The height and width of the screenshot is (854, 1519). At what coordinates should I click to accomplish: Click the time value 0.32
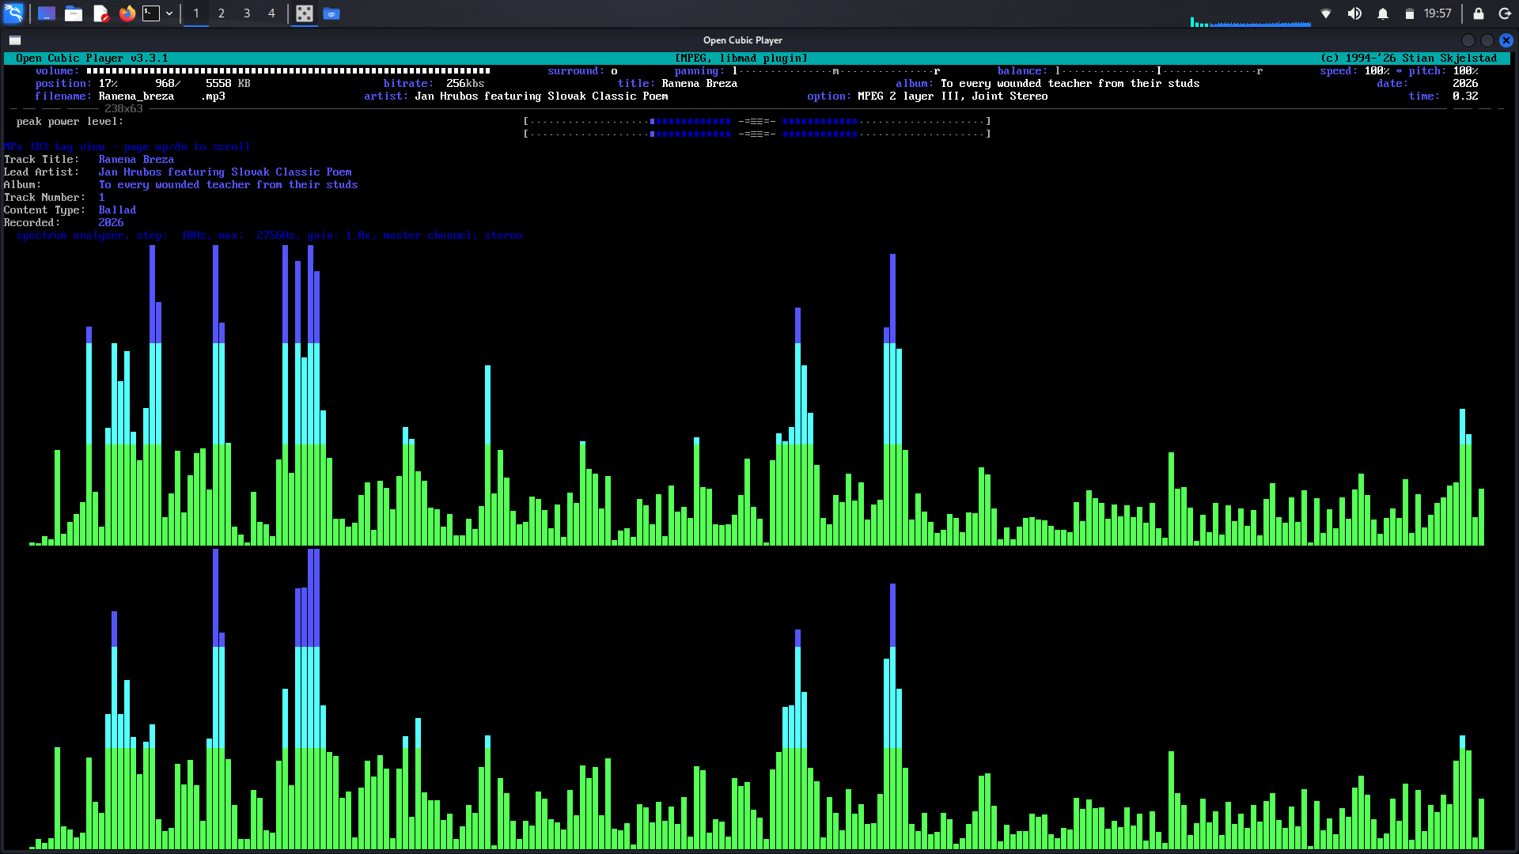(1465, 96)
